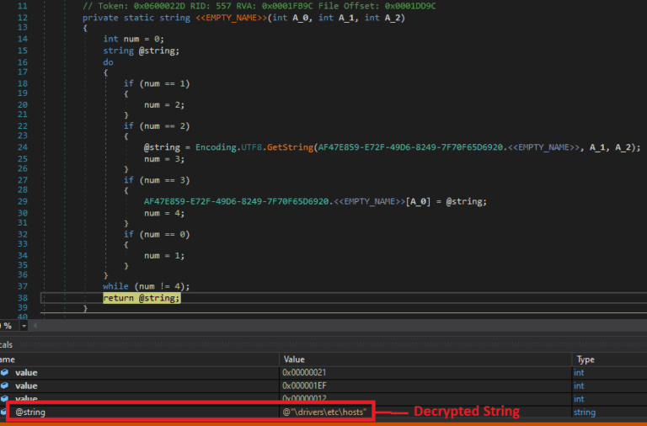Viewport: 647px width, 426px height.
Task: Click the horizontal scrollbar left arrow
Action: tap(35, 326)
